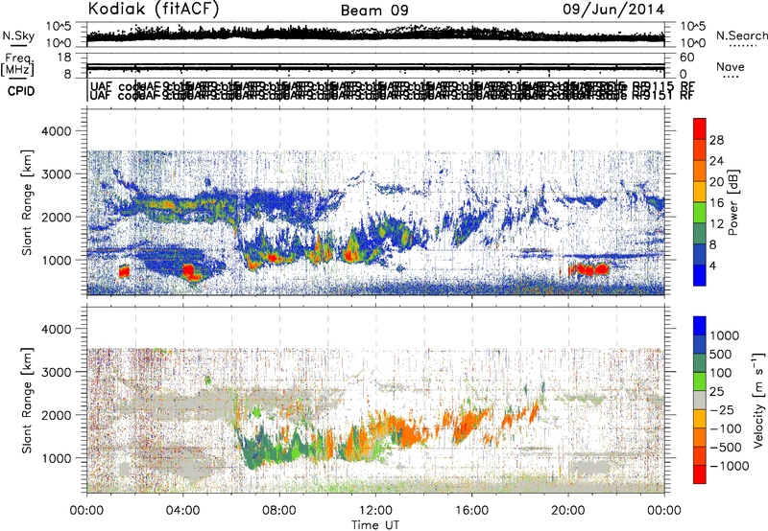
Task: Pick the red top segment of power colorbar
Action: 700,129
